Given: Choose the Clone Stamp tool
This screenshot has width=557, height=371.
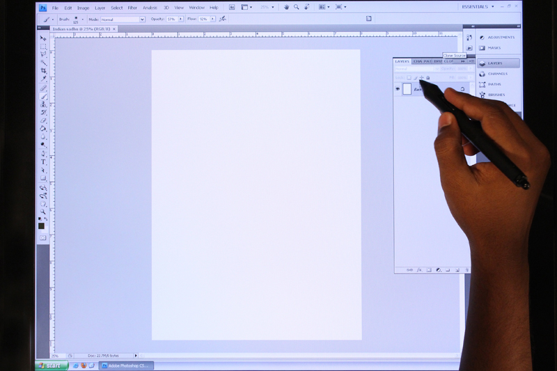Looking at the screenshot, I should (x=43, y=104).
